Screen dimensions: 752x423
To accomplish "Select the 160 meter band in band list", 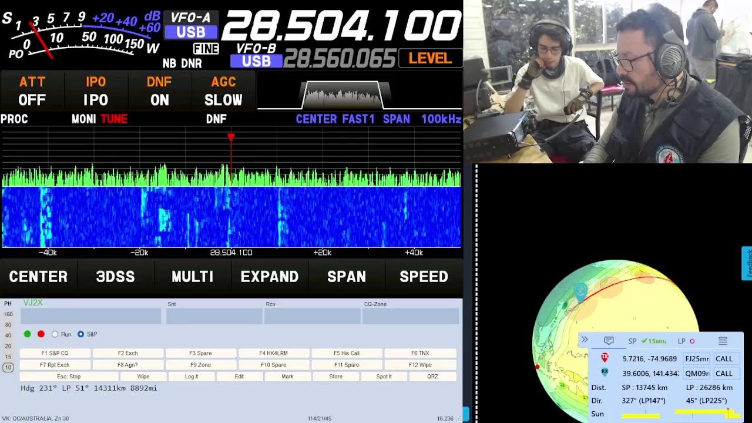I will (x=8, y=314).
